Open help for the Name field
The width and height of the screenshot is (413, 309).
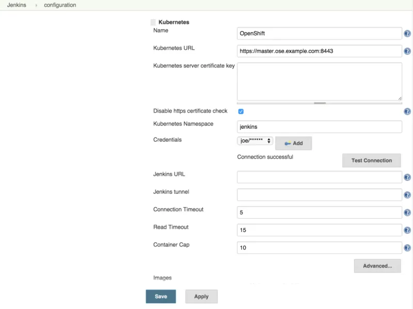point(407,33)
